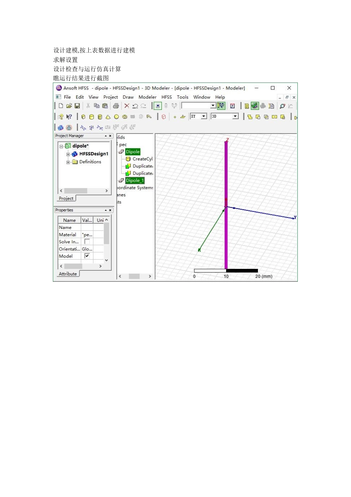The width and height of the screenshot is (351, 497).
Task: Select the Dipole_1 object in model tree
Action: [x=134, y=180]
